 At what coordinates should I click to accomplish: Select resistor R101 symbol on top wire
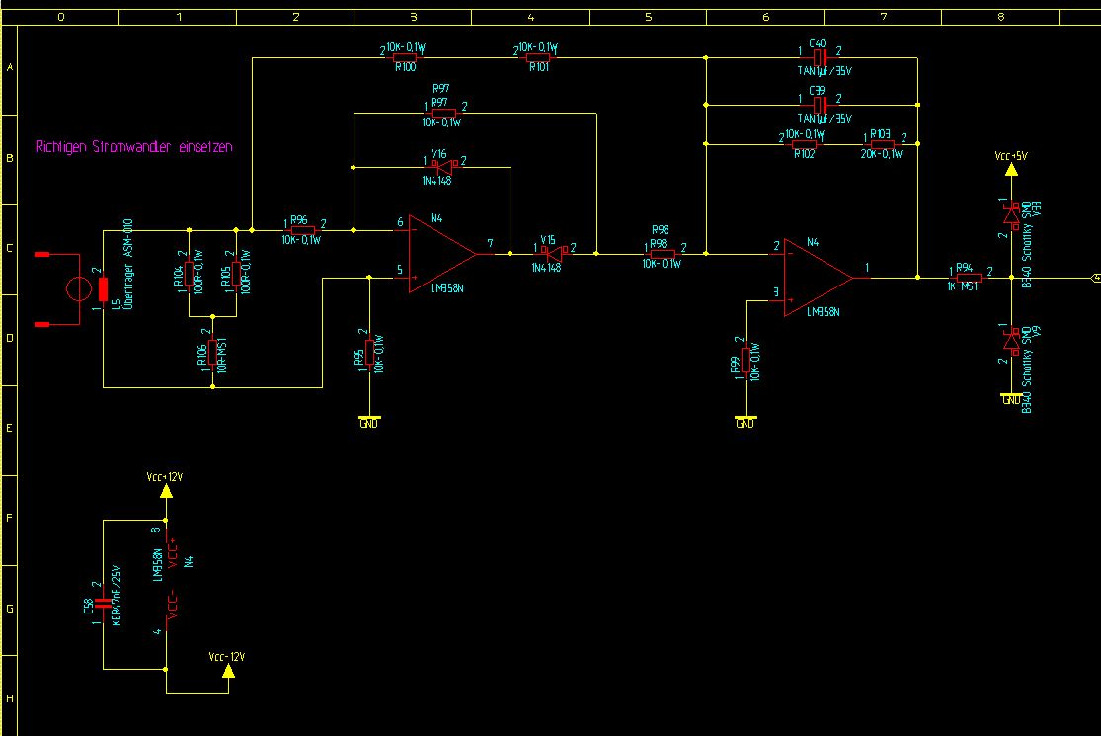tap(538, 58)
